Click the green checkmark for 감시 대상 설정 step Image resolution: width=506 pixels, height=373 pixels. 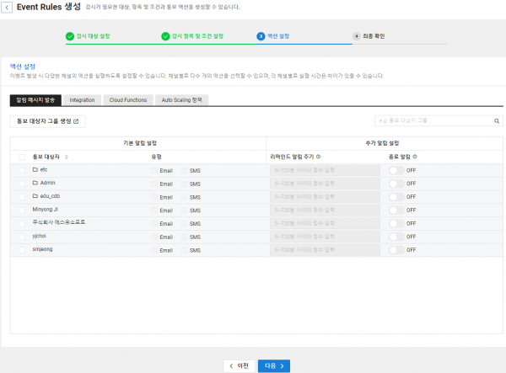70,36
